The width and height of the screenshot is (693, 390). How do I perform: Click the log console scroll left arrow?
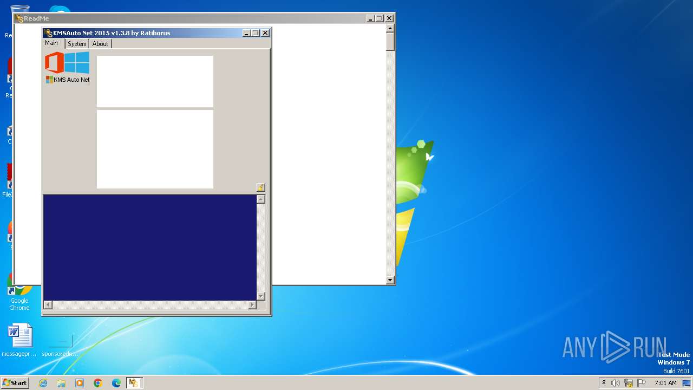point(48,305)
